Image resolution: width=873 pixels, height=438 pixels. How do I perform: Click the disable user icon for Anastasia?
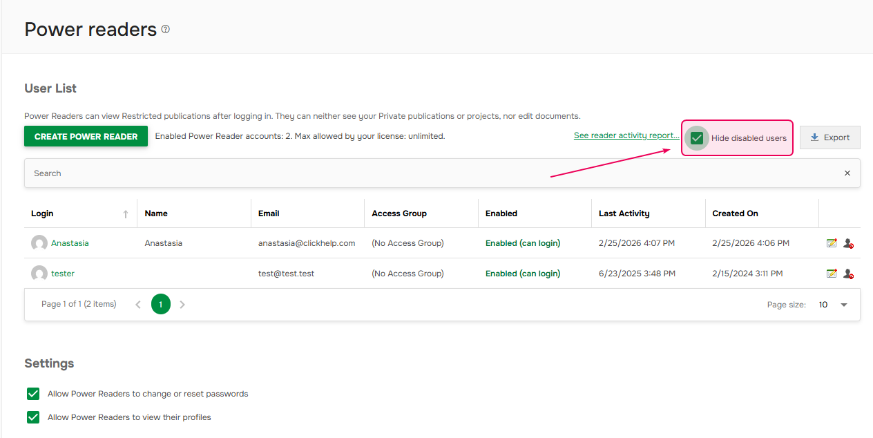[848, 243]
